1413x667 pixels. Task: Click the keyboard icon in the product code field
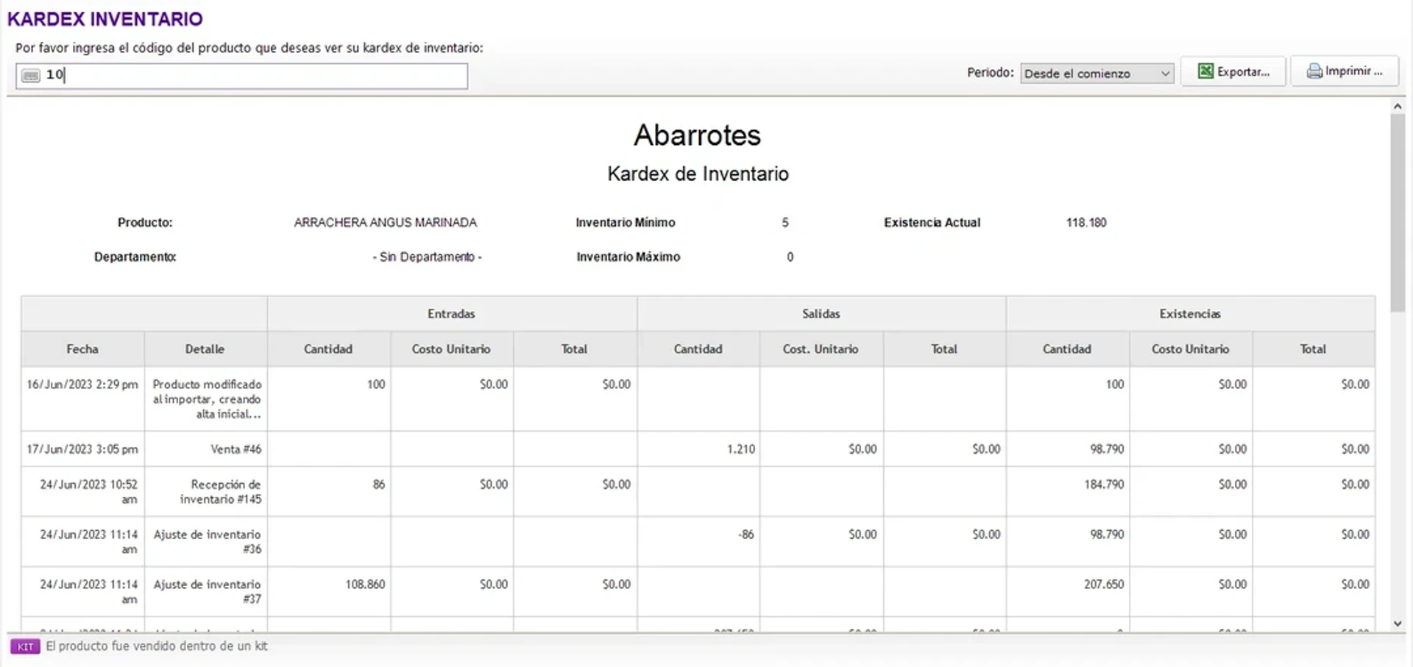(x=30, y=75)
